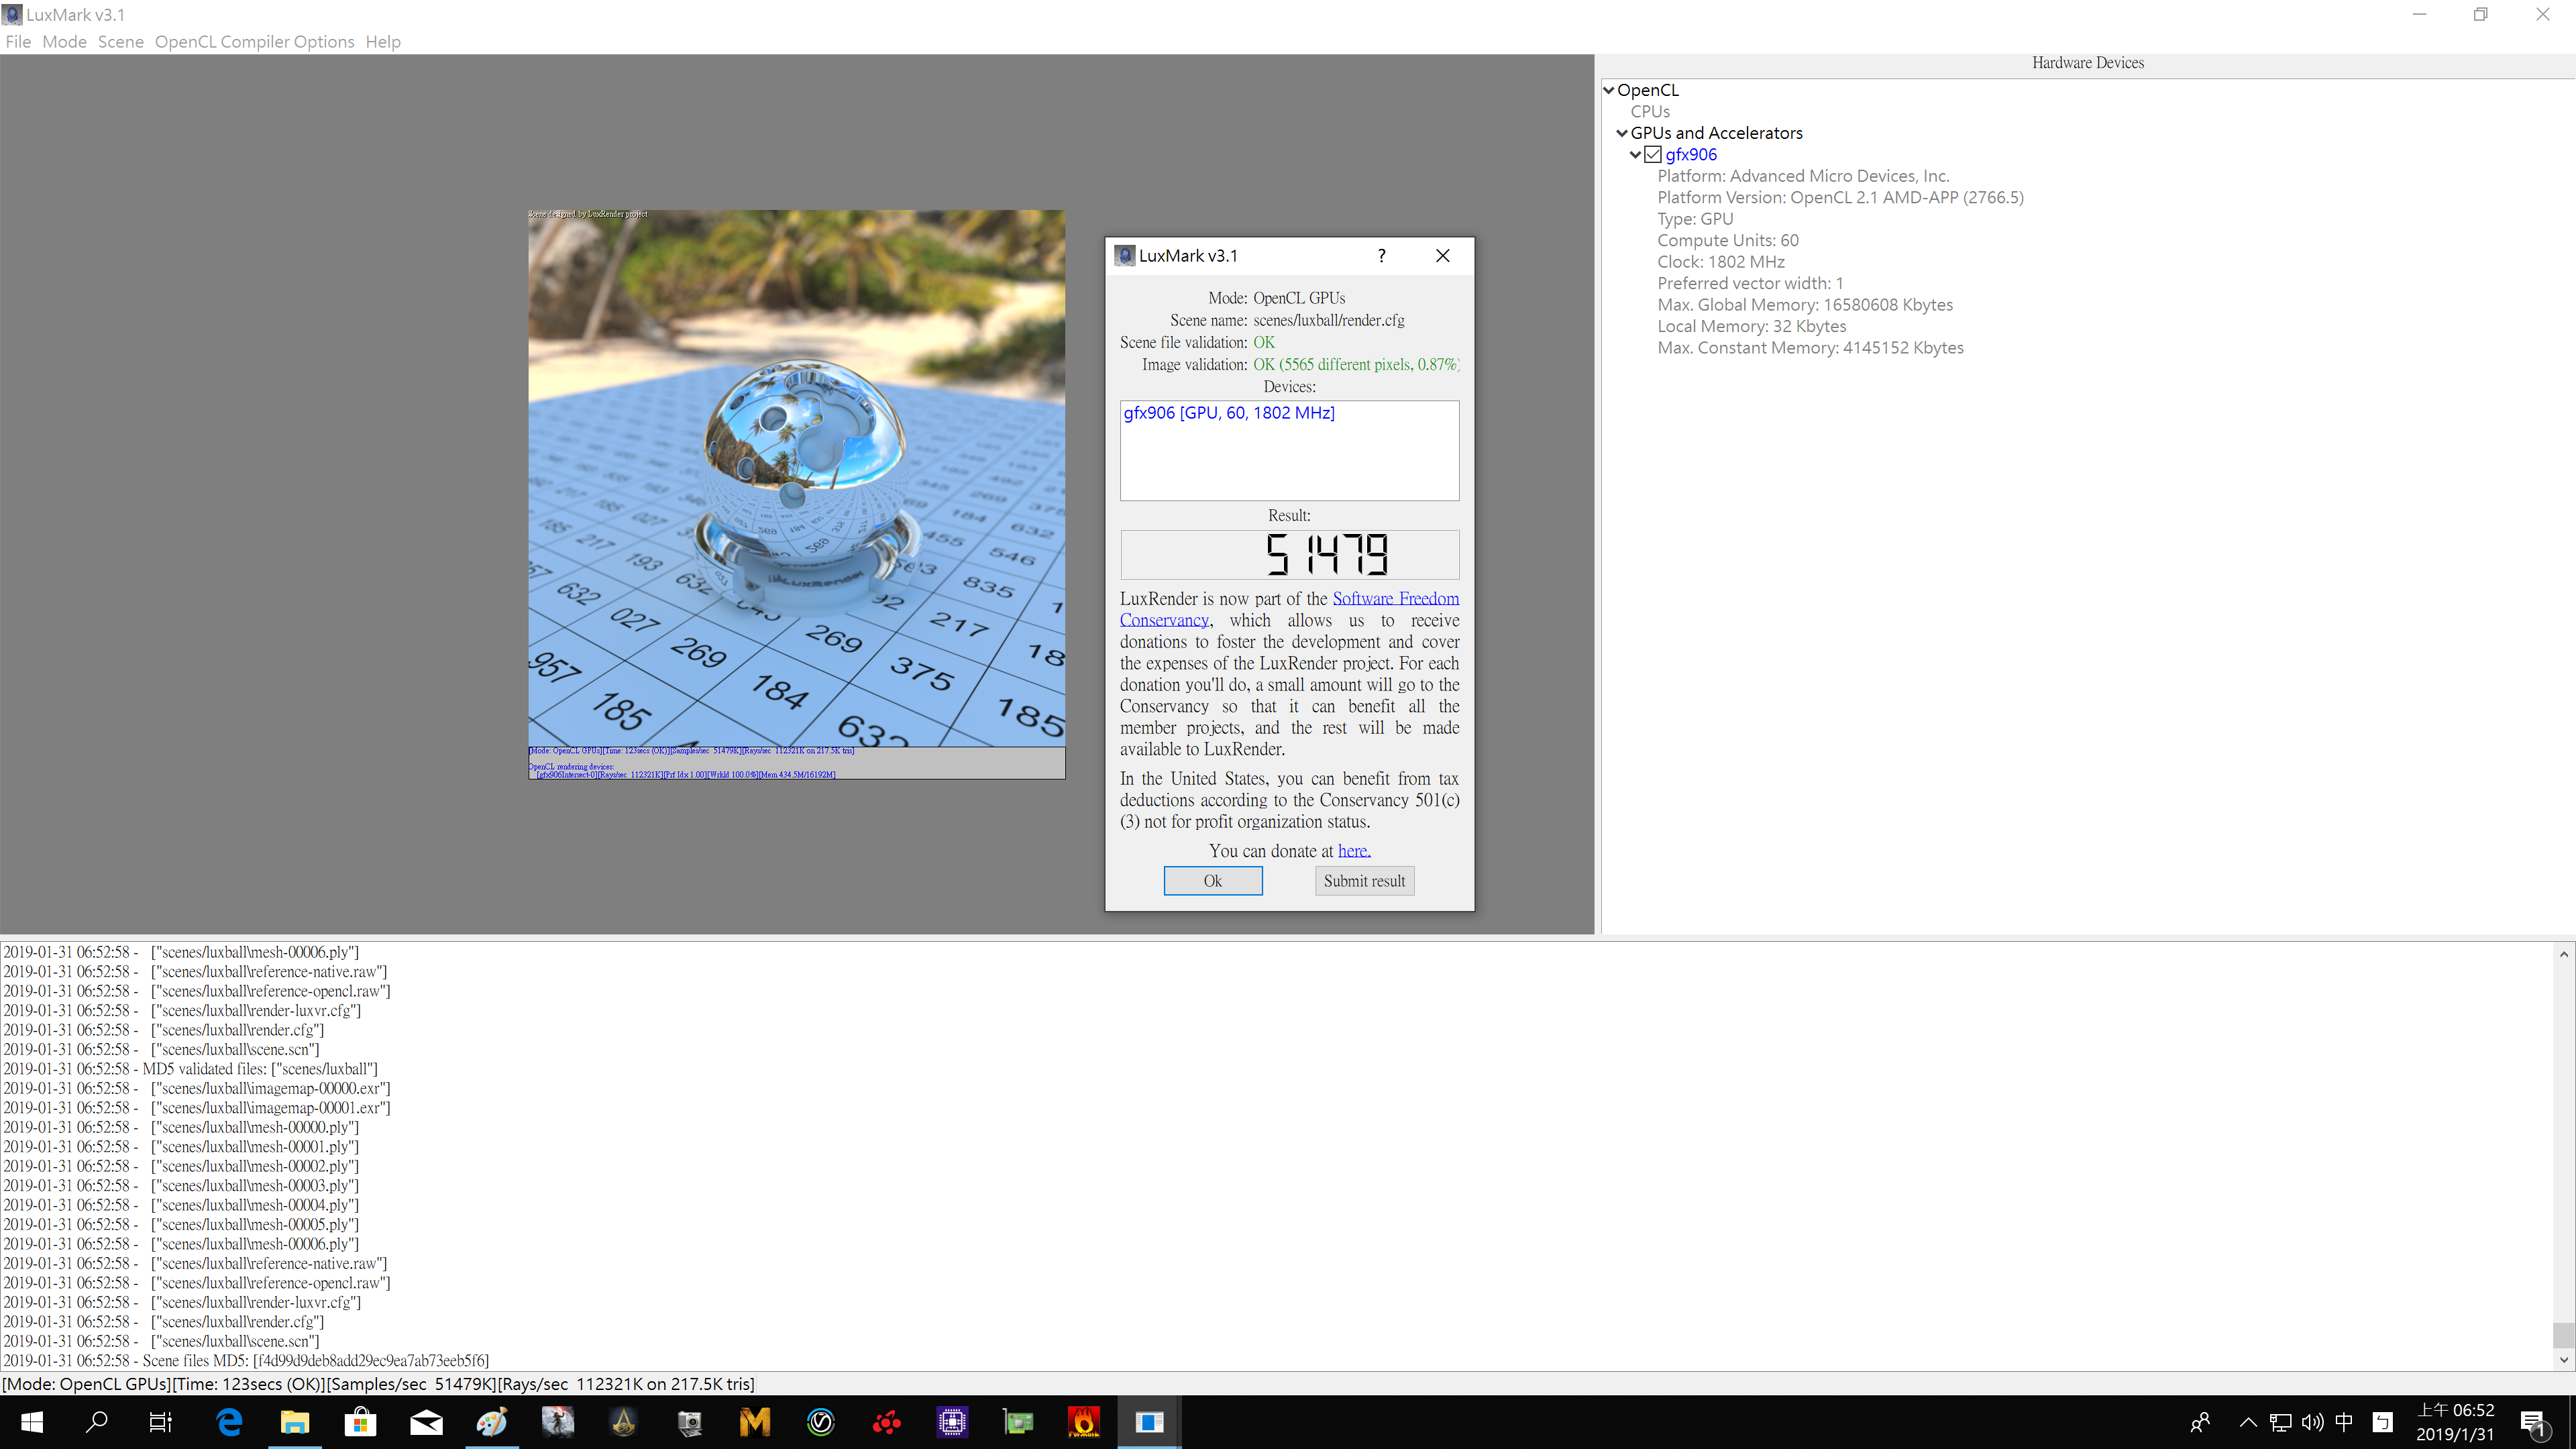2576x1449 pixels.
Task: Open the Mode menu
Action: [x=64, y=41]
